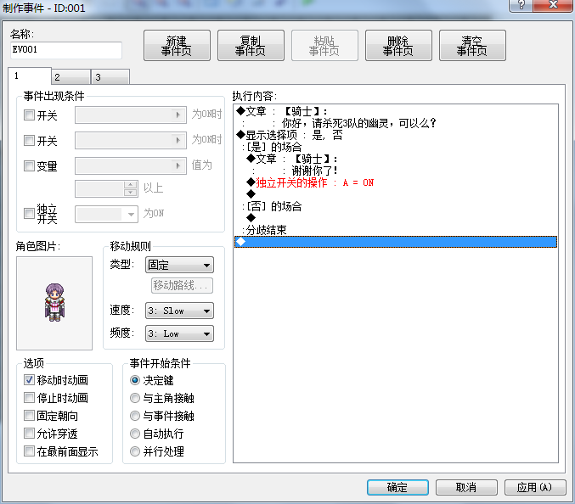Select the 并行处理 trigger radio button
The width and height of the screenshot is (575, 504).
pyautogui.click(x=135, y=451)
